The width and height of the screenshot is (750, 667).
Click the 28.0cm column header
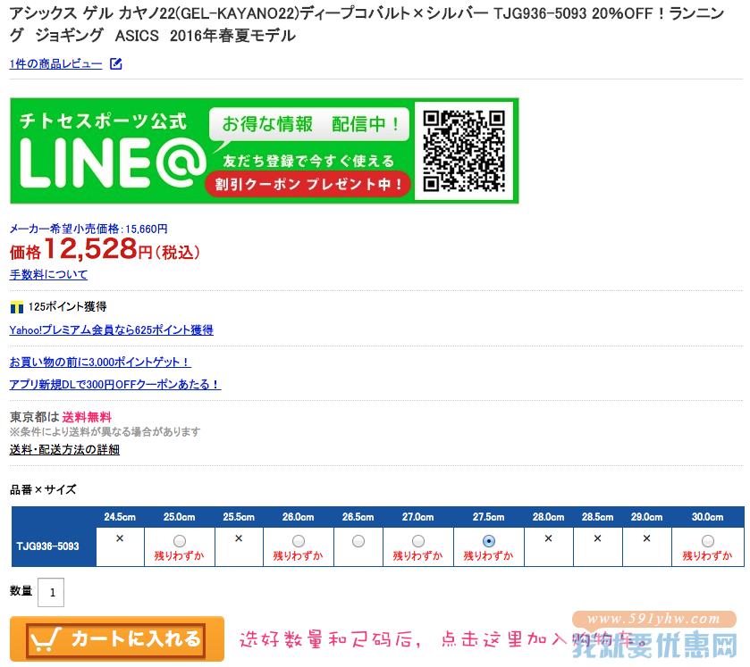click(549, 517)
